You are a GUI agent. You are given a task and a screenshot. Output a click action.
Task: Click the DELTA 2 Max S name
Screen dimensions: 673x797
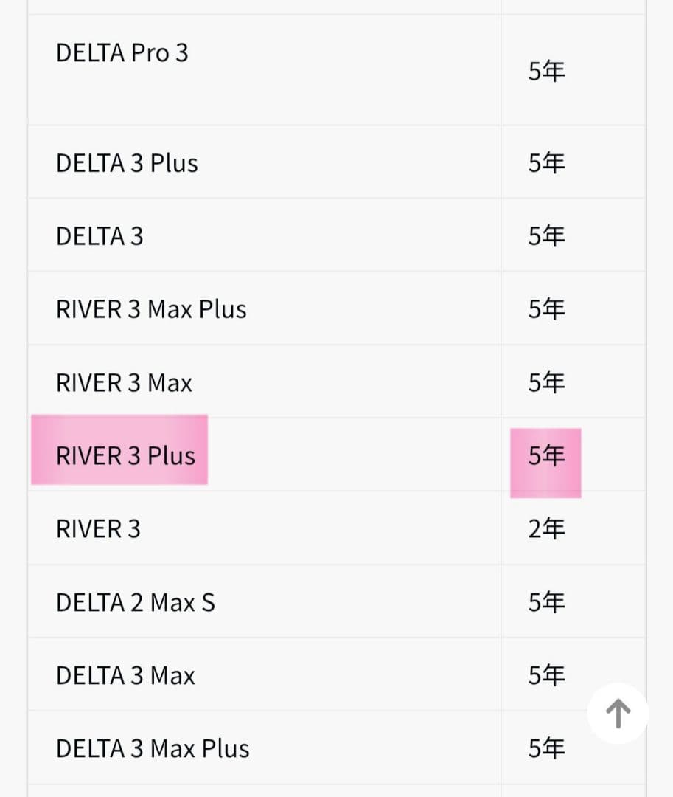(136, 603)
